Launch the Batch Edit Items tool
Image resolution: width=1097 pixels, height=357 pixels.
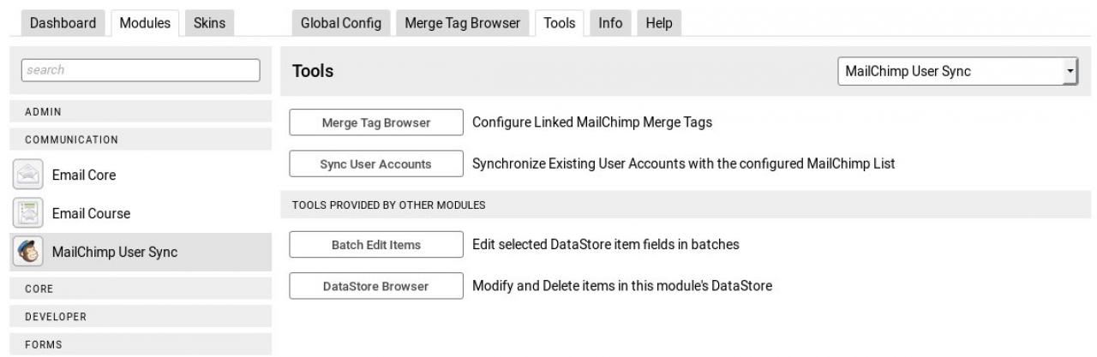point(376,245)
